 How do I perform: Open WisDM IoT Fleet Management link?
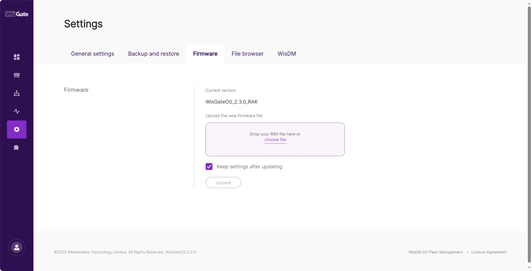[x=436, y=252]
